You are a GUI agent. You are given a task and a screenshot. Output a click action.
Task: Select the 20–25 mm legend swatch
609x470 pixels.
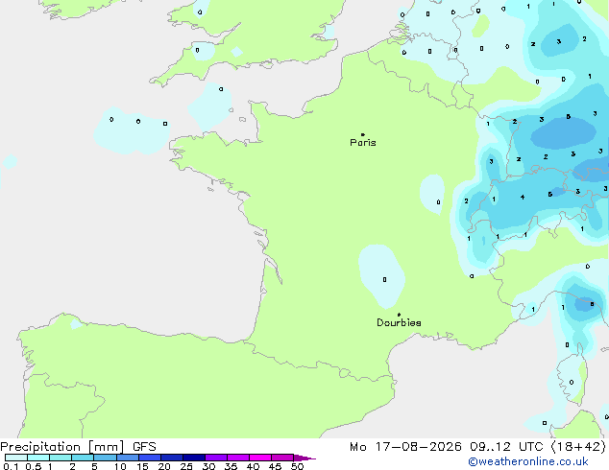point(172,458)
